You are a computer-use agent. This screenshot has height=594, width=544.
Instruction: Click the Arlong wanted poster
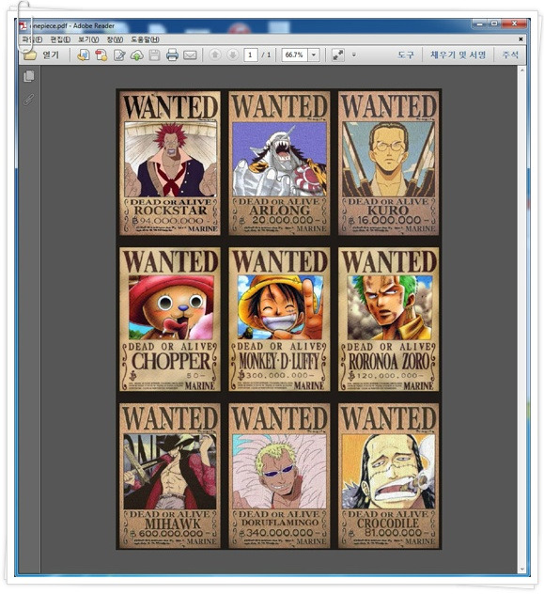click(x=279, y=164)
